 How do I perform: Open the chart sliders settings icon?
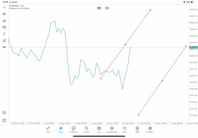pos(4,27)
